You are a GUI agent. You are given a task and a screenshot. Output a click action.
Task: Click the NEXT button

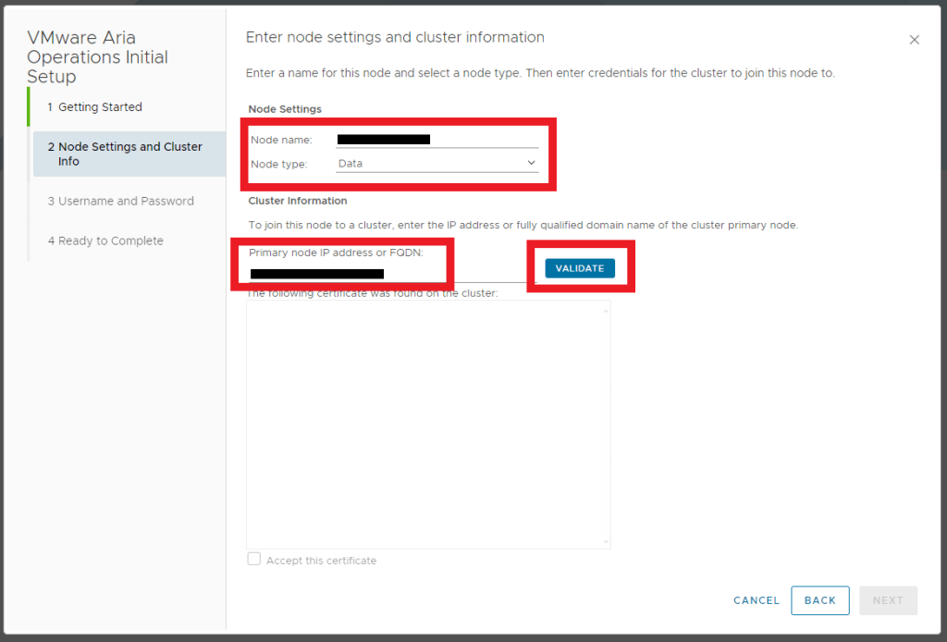click(x=888, y=600)
